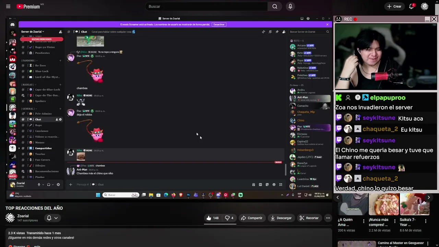
Task: Deafen audio with the Discord headphones icon
Action: (x=48, y=185)
